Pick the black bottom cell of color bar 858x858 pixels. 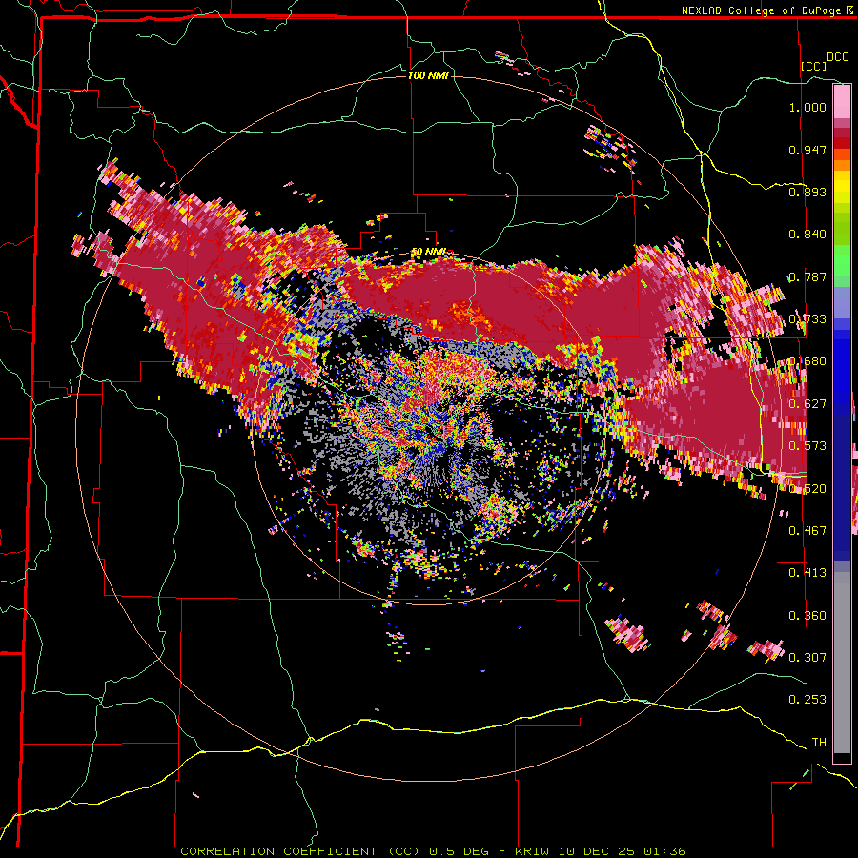(842, 758)
